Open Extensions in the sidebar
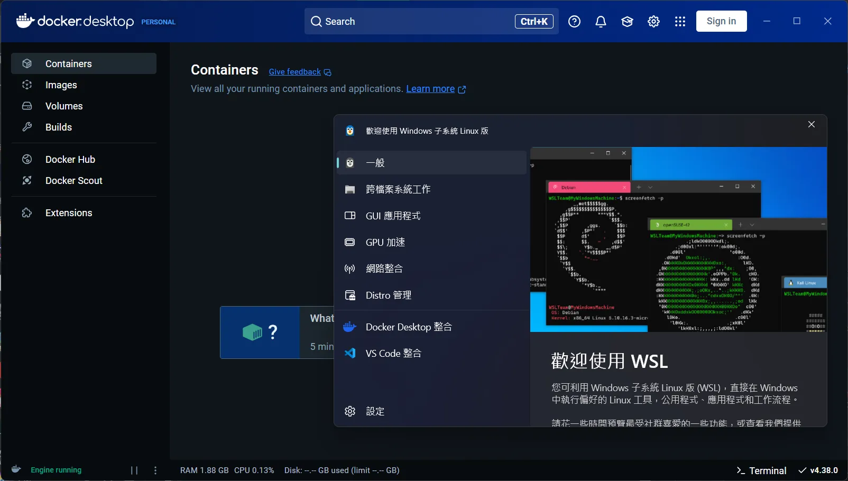Screen dimensions: 848x481 point(84,212)
